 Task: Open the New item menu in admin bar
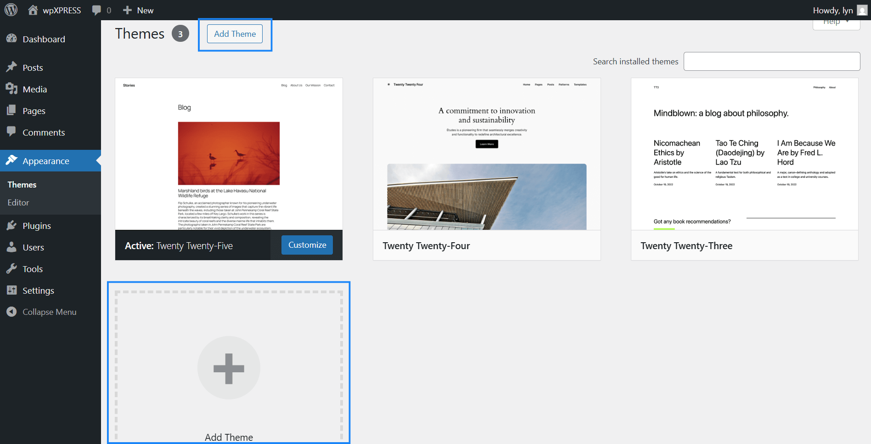coord(137,10)
